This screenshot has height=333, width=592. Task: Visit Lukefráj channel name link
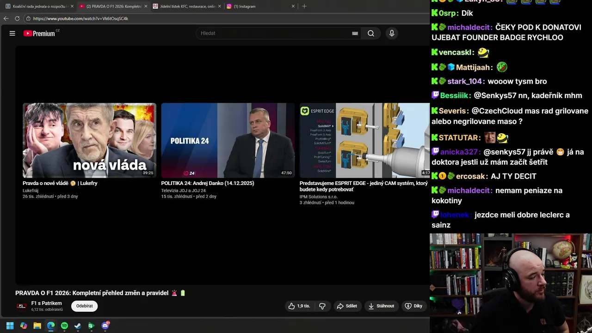pyautogui.click(x=31, y=191)
